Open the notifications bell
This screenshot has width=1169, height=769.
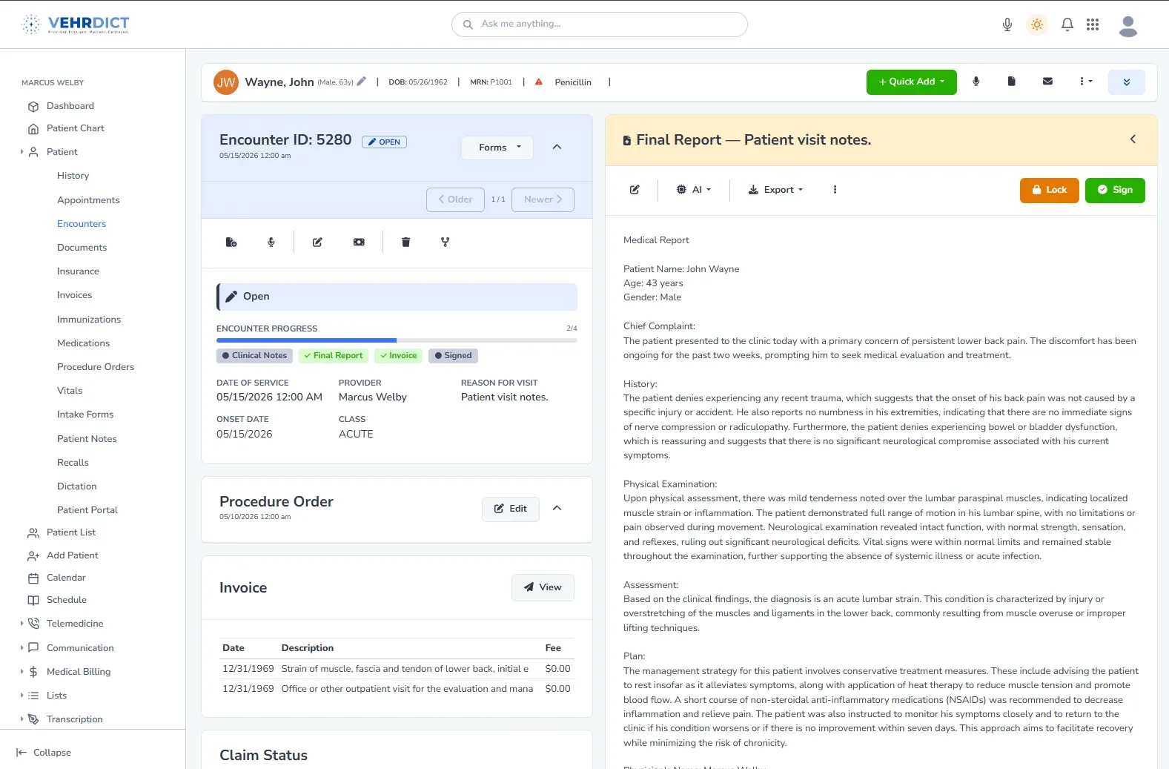(1067, 24)
